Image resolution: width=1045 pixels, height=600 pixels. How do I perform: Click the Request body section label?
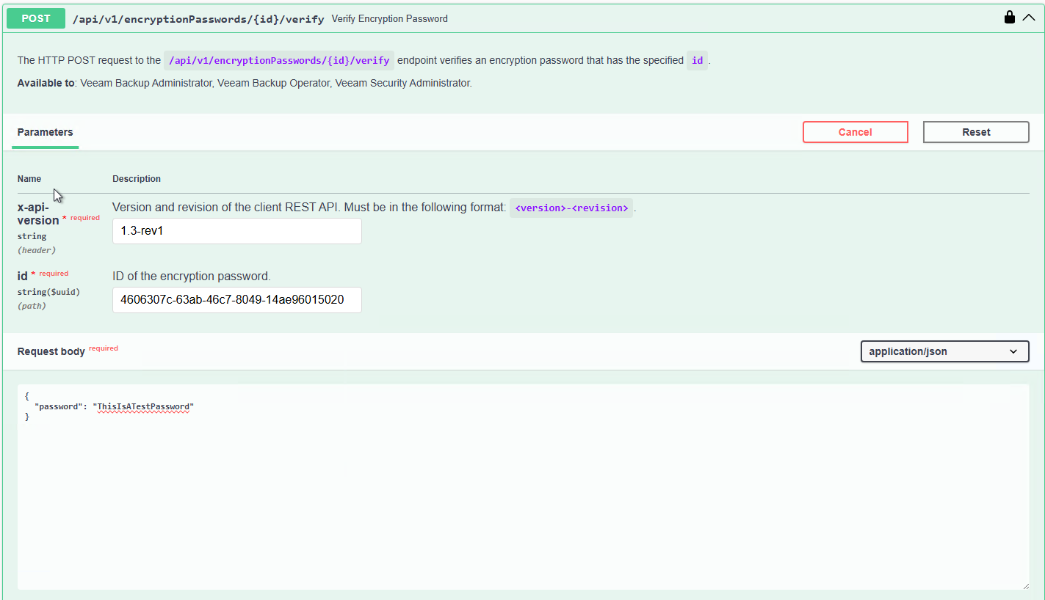click(51, 351)
